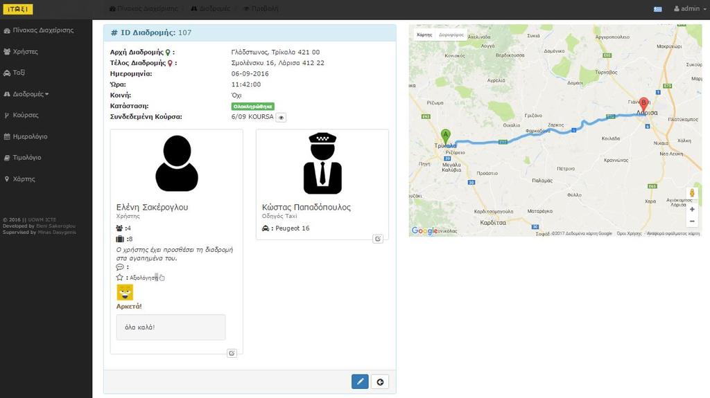Switch map to Χάρτης view
This screenshot has height=398, width=710.
[424, 35]
